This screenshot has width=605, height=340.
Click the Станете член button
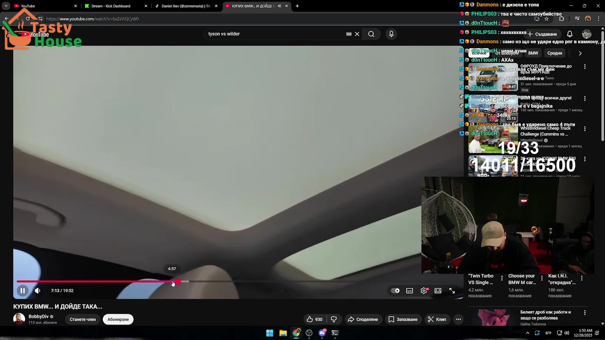(83, 319)
